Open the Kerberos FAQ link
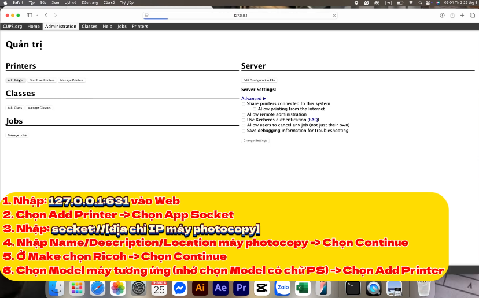Screen dimensions: 479x298 pos(313,120)
